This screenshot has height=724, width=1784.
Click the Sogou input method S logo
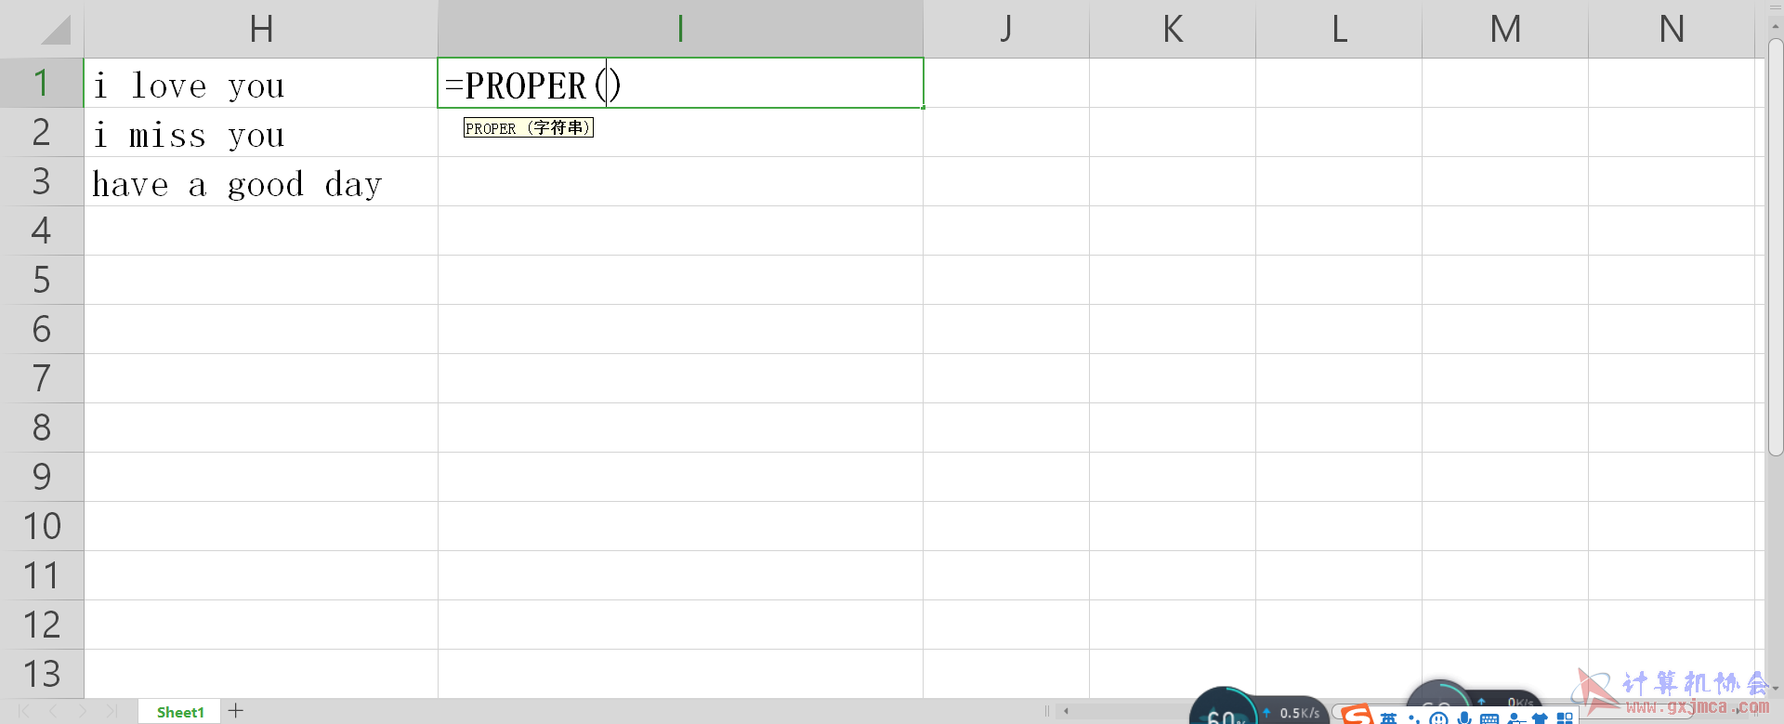pyautogui.click(x=1358, y=715)
